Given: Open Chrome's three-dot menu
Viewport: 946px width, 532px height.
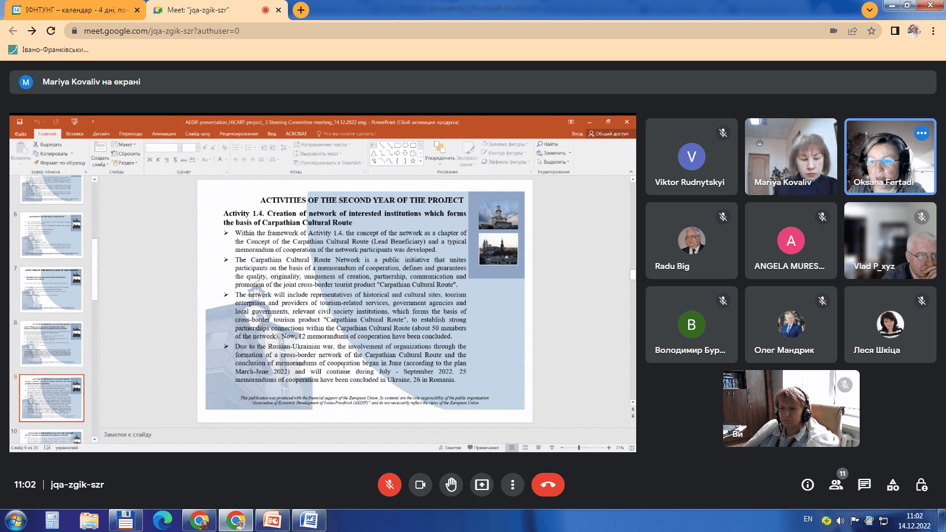Looking at the screenshot, I should (934, 31).
